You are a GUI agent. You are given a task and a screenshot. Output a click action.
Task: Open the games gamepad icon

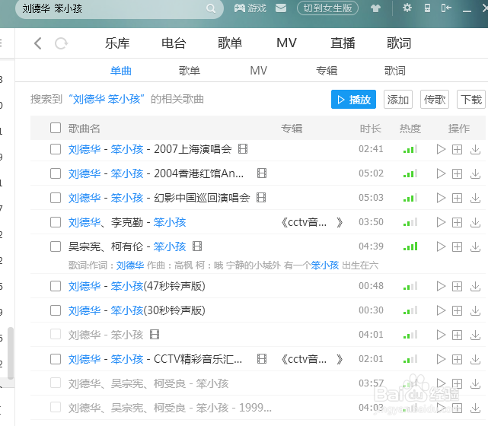pyautogui.click(x=240, y=8)
